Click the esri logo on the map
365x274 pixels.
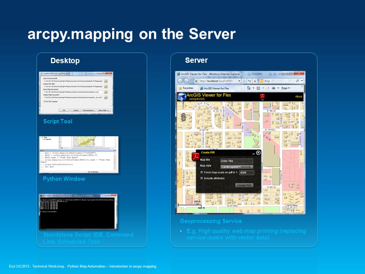290,207
